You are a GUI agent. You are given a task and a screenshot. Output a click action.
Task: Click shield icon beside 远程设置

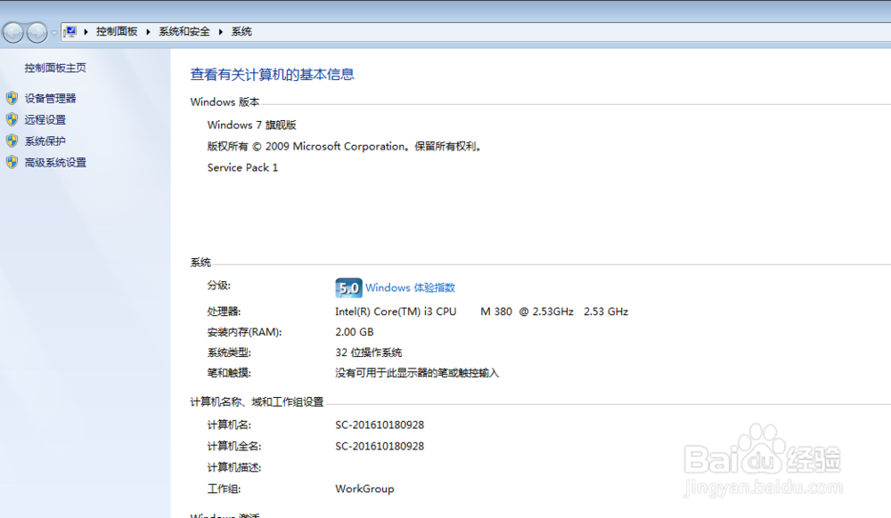pos(12,119)
